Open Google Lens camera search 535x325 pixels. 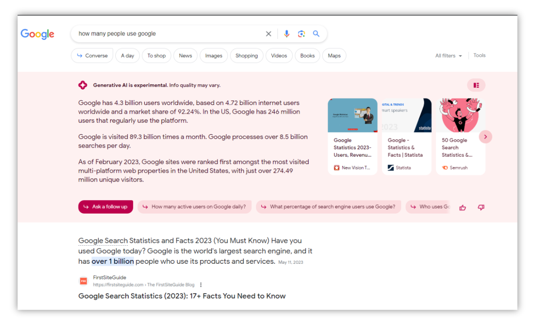301,34
